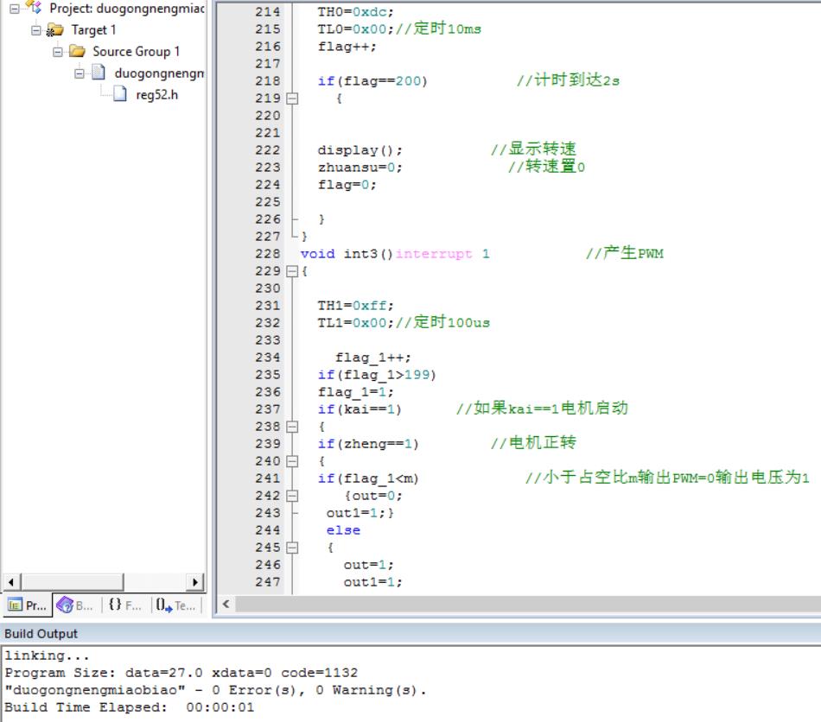Screen dimensions: 821x722
Task: Open reg52.h in the project tree
Action: [156, 95]
